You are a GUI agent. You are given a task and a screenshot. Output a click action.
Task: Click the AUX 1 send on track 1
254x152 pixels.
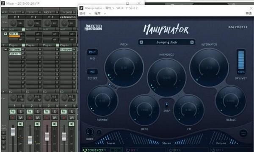click(14, 34)
